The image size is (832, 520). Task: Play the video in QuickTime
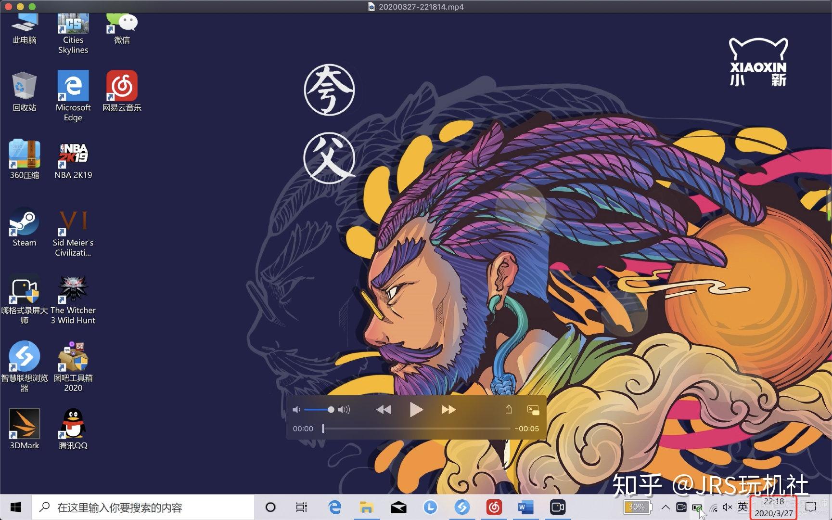pos(416,410)
